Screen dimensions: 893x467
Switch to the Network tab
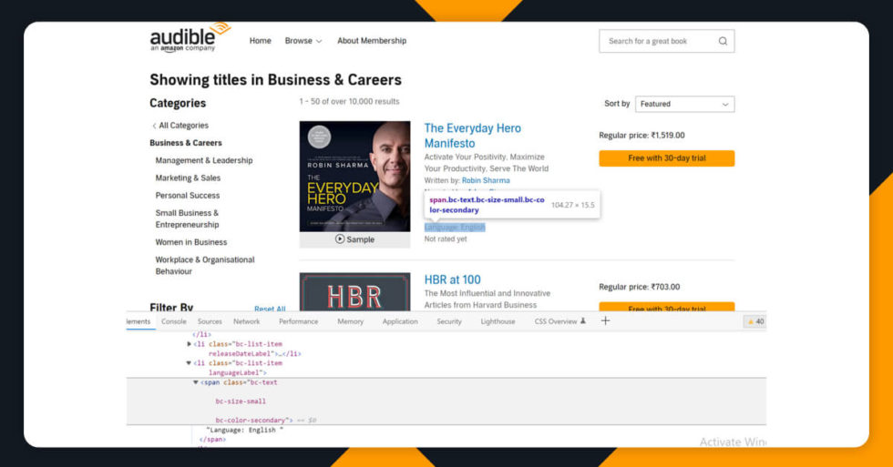247,321
